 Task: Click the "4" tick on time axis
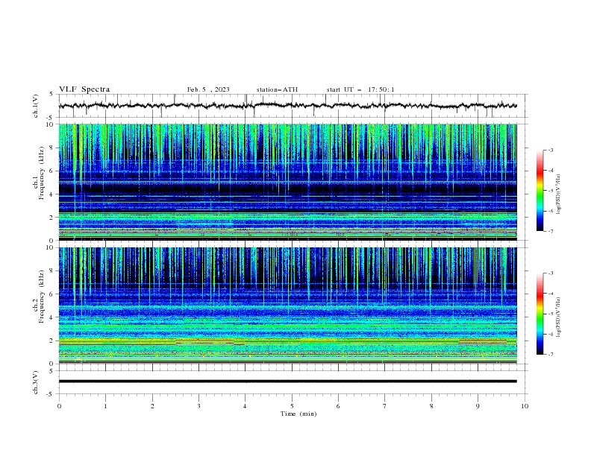pos(246,406)
